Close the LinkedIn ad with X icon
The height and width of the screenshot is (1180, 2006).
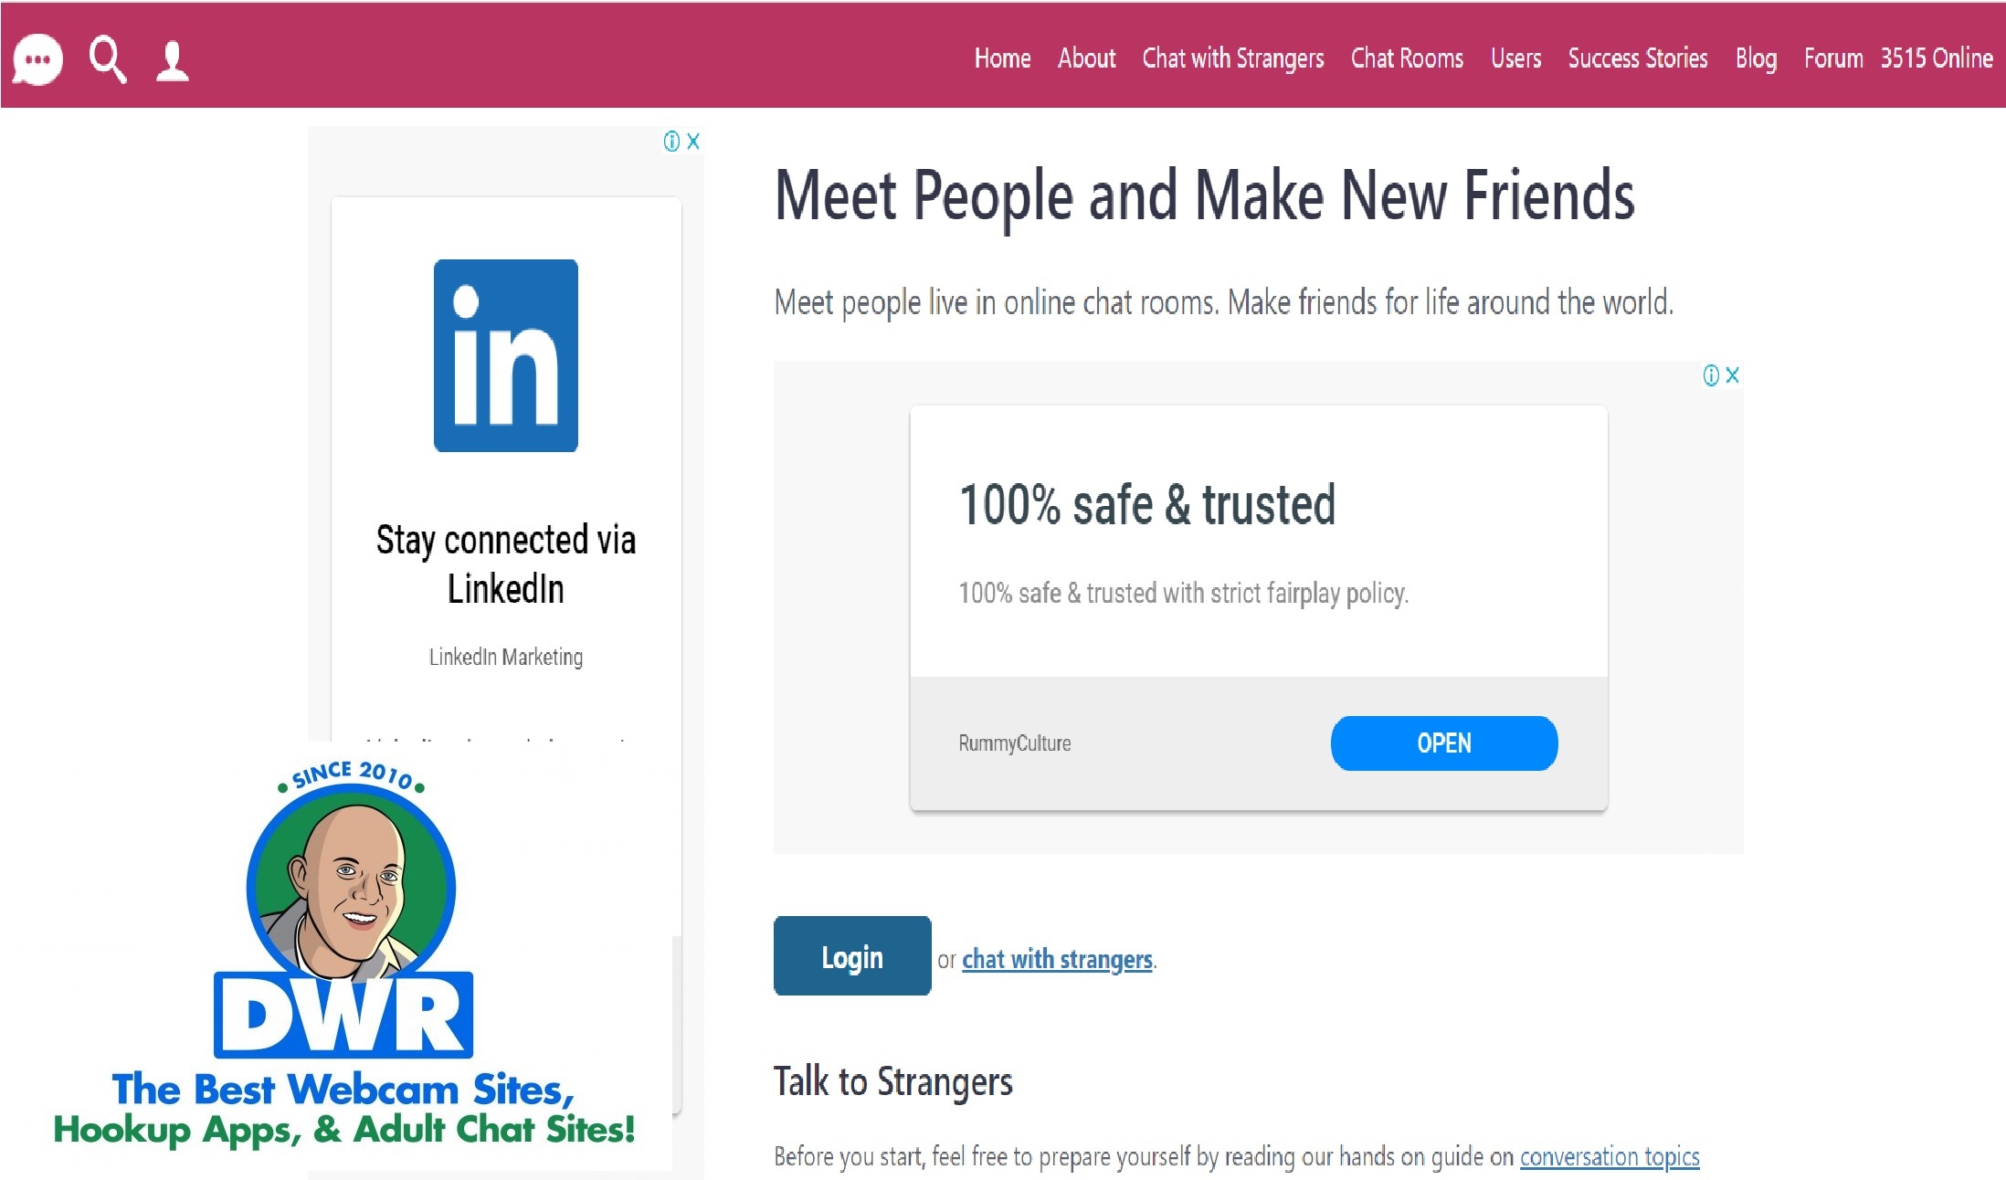693,141
